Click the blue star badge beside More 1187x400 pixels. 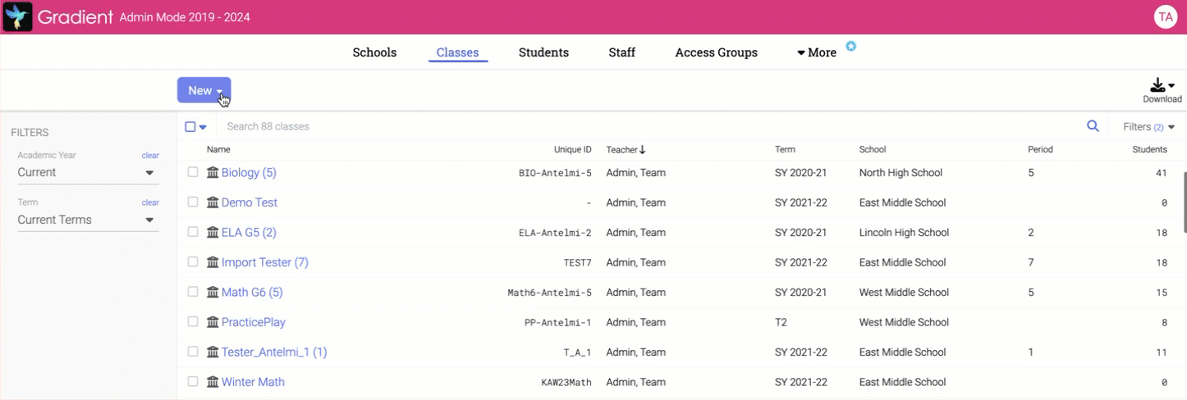tap(851, 47)
